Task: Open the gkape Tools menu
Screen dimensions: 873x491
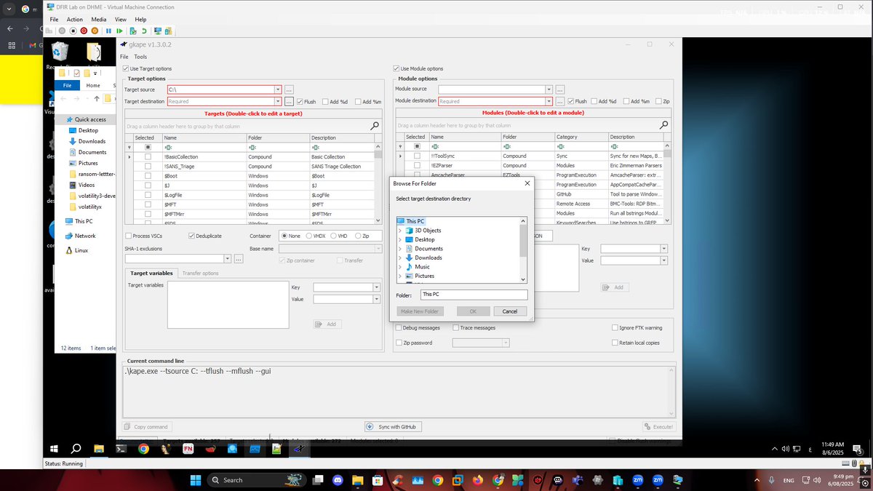Action: (140, 57)
